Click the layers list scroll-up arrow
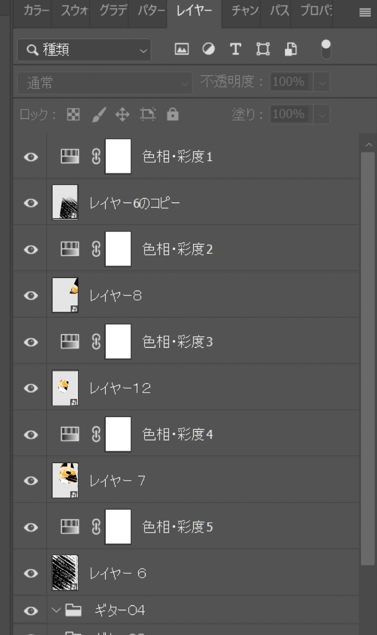Image resolution: width=377 pixels, height=635 pixels. coord(369,145)
